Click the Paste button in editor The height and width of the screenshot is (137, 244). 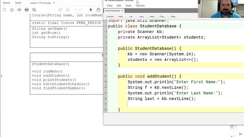152,16
